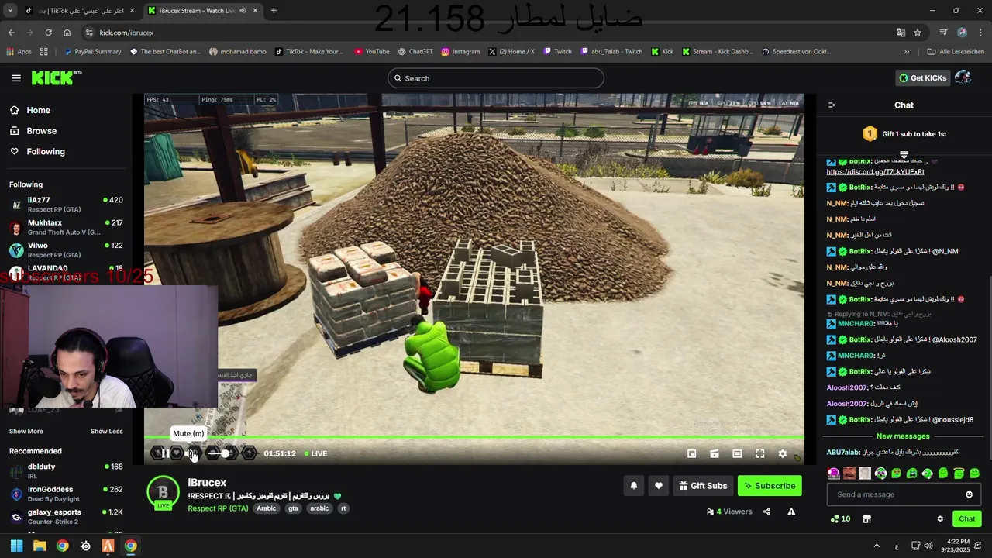This screenshot has height=558, width=992.
Task: Open the discord.gg link in chat
Action: click(875, 172)
